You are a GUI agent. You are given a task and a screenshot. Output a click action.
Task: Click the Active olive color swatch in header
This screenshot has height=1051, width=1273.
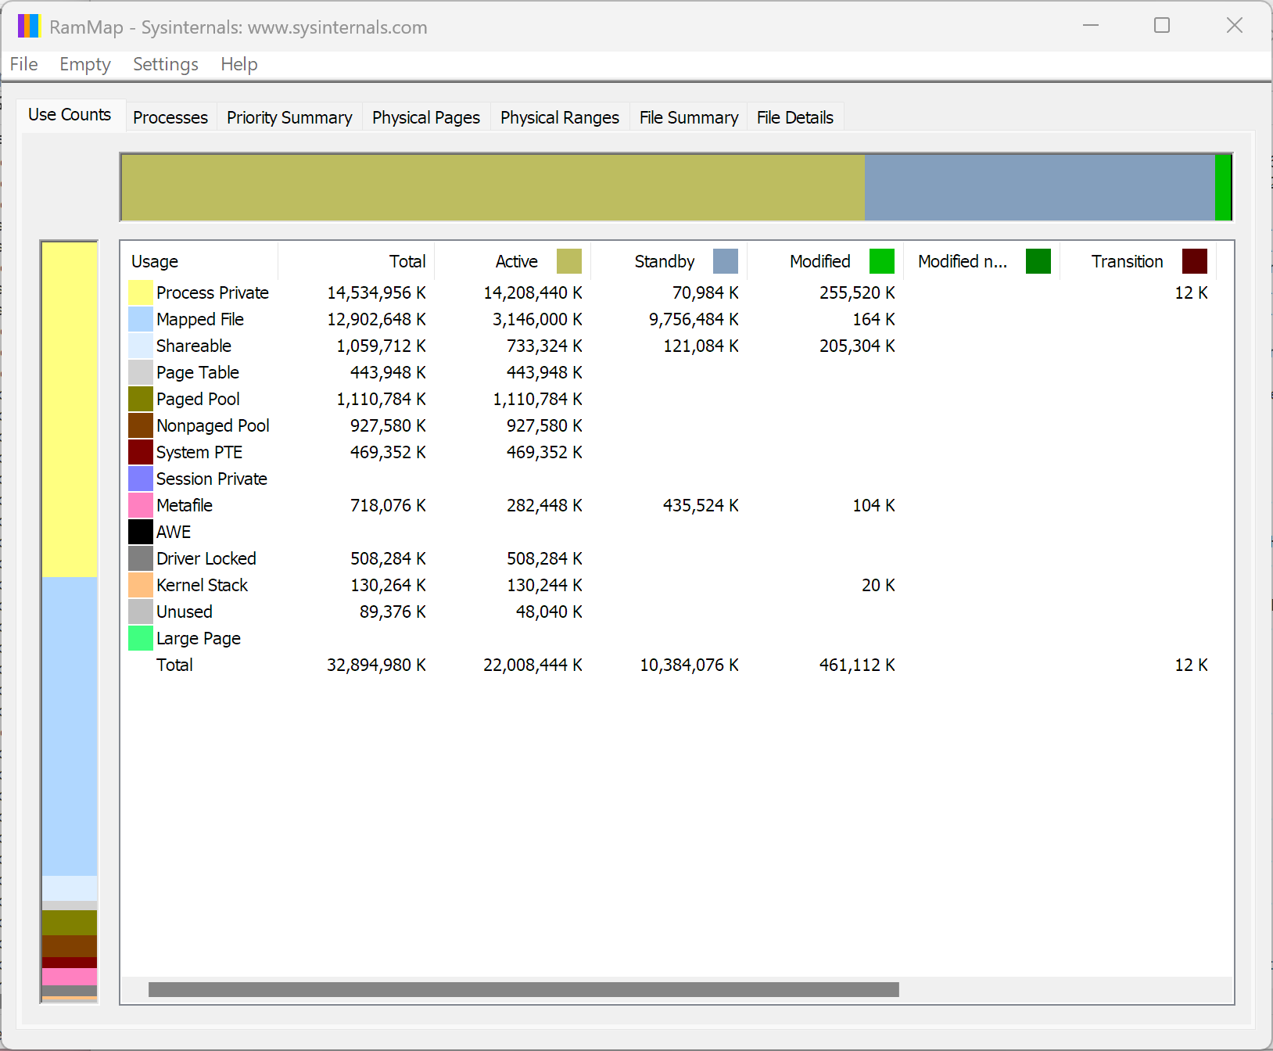coord(569,261)
